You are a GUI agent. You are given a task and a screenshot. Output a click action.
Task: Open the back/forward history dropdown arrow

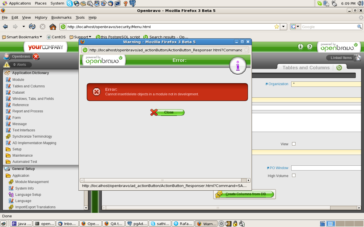pyautogui.click(x=24, y=27)
